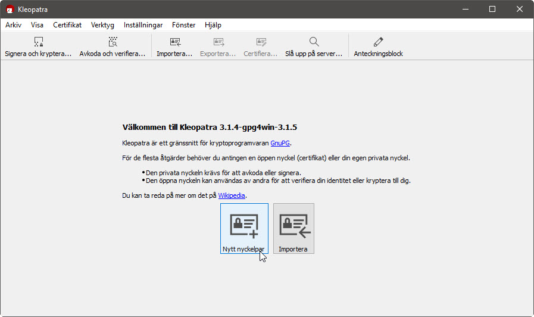Click the Kleopatra icon in the title bar

(x=10, y=9)
